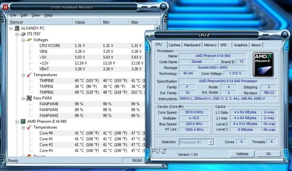The image size is (292, 171).
Task: Select the Core #0 temperature row
Action: [x=92, y=133]
